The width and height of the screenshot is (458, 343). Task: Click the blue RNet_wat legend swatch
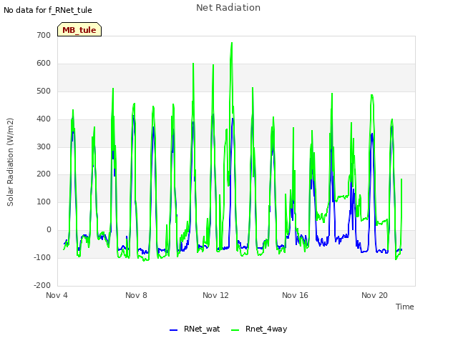(x=173, y=330)
